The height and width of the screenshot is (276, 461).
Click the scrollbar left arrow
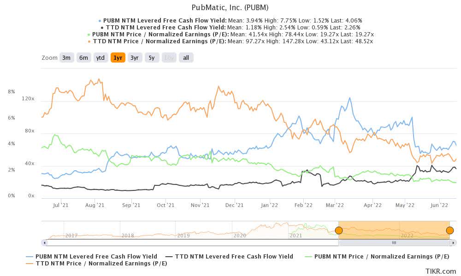point(44,242)
